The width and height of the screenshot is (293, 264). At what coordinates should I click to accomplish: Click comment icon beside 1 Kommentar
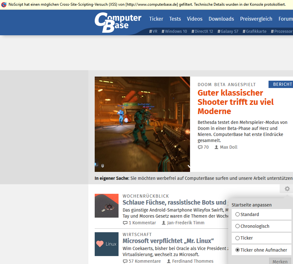pyautogui.click(x=125, y=223)
